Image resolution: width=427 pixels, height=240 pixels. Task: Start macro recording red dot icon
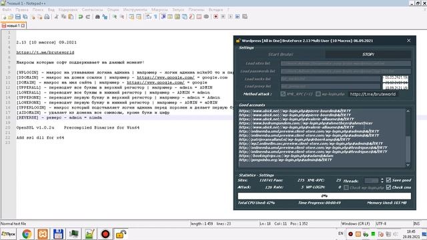(x=216, y=17)
